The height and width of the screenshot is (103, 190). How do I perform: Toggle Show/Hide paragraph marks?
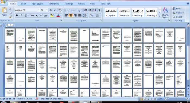pos(100,10)
